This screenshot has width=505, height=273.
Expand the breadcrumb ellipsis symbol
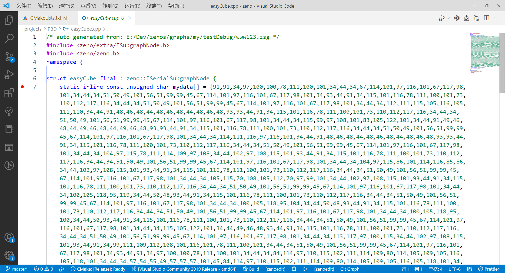tap(109, 29)
